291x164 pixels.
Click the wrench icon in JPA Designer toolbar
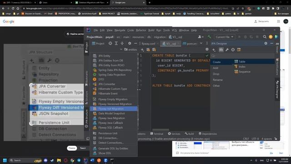[227, 50]
